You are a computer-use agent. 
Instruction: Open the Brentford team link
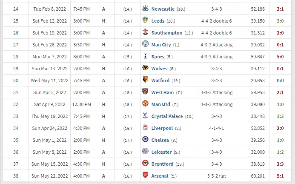(x=163, y=164)
